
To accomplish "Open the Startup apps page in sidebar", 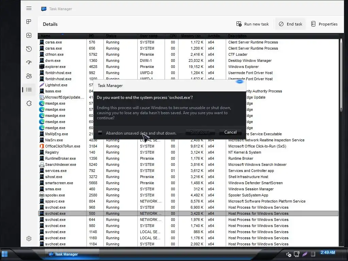I will (x=29, y=63).
